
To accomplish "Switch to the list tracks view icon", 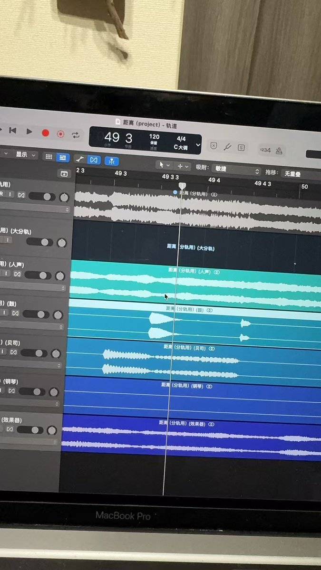I will pos(62,157).
